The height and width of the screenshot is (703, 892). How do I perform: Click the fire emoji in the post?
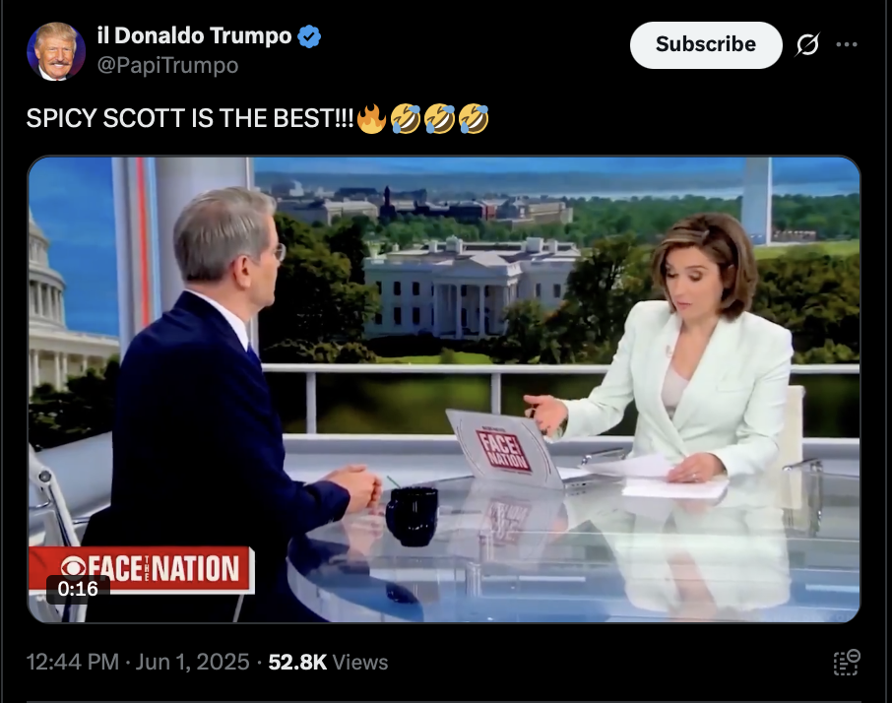pos(371,118)
